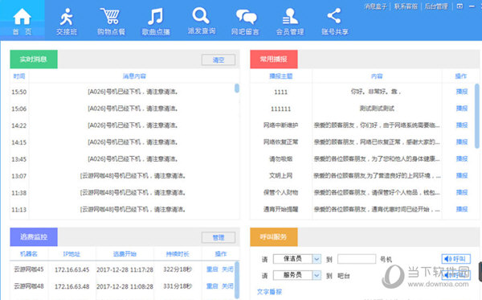Click the 逃费开始 column header
Viewport: 482px width, 300px height.
[x=125, y=254]
